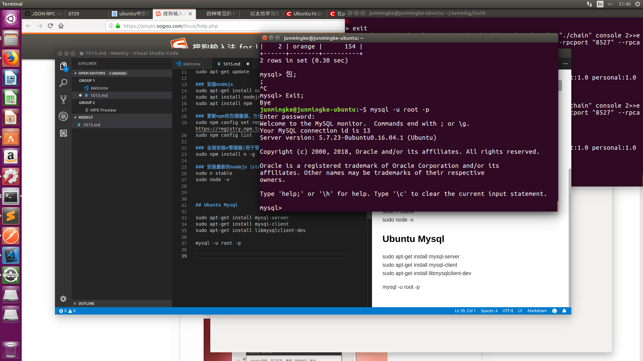Viewport: 643px width, 361px height.
Task: Collapse the OPEN EDITORS section
Action: 91,73
